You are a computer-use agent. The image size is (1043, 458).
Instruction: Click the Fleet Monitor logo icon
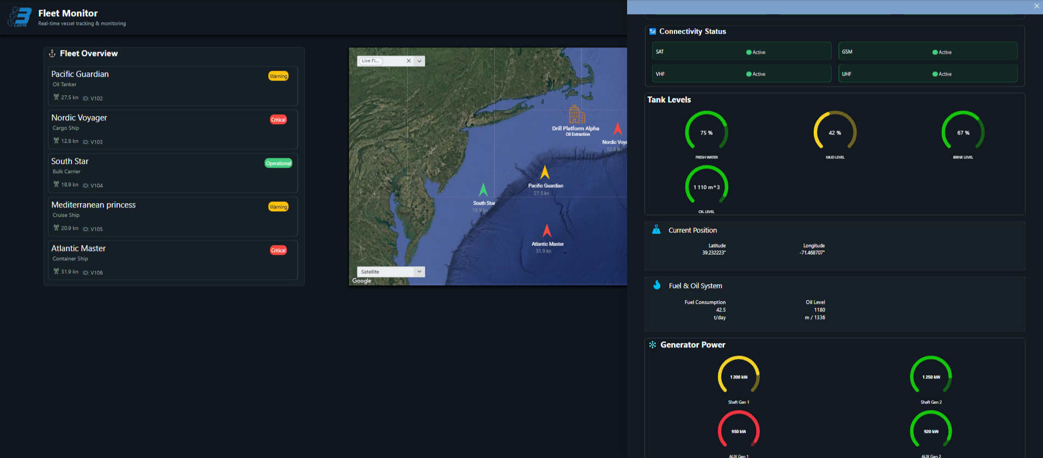[x=20, y=17]
